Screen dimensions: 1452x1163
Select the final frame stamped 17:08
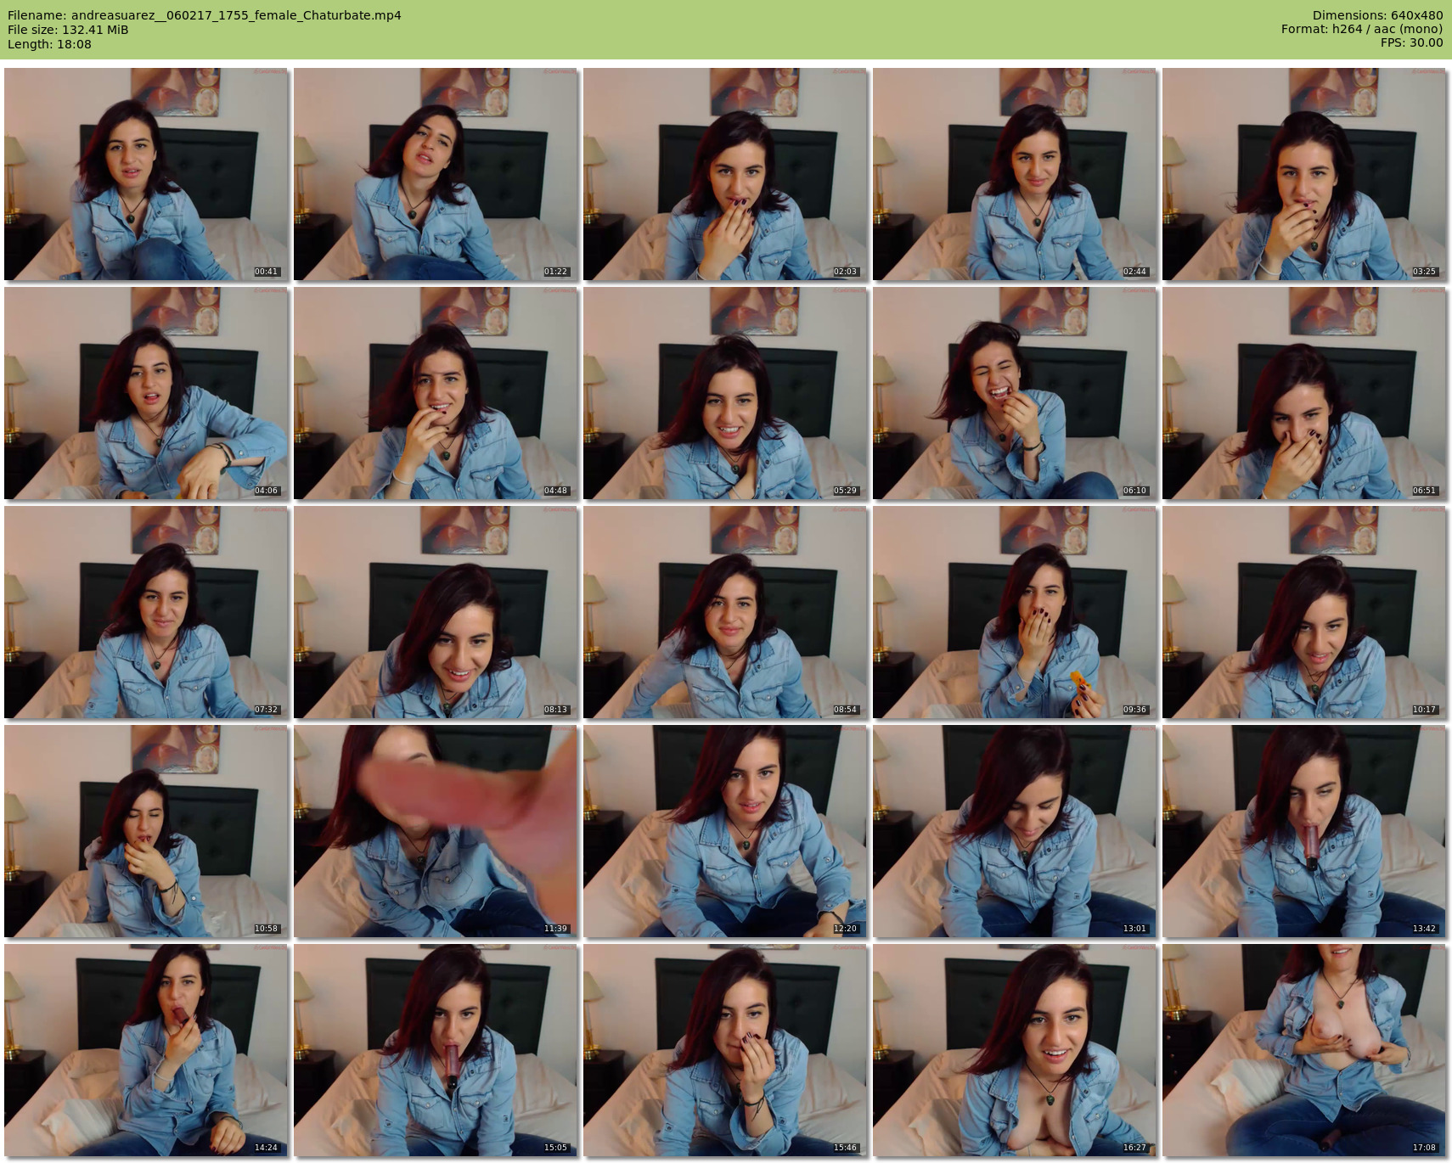[1304, 1050]
